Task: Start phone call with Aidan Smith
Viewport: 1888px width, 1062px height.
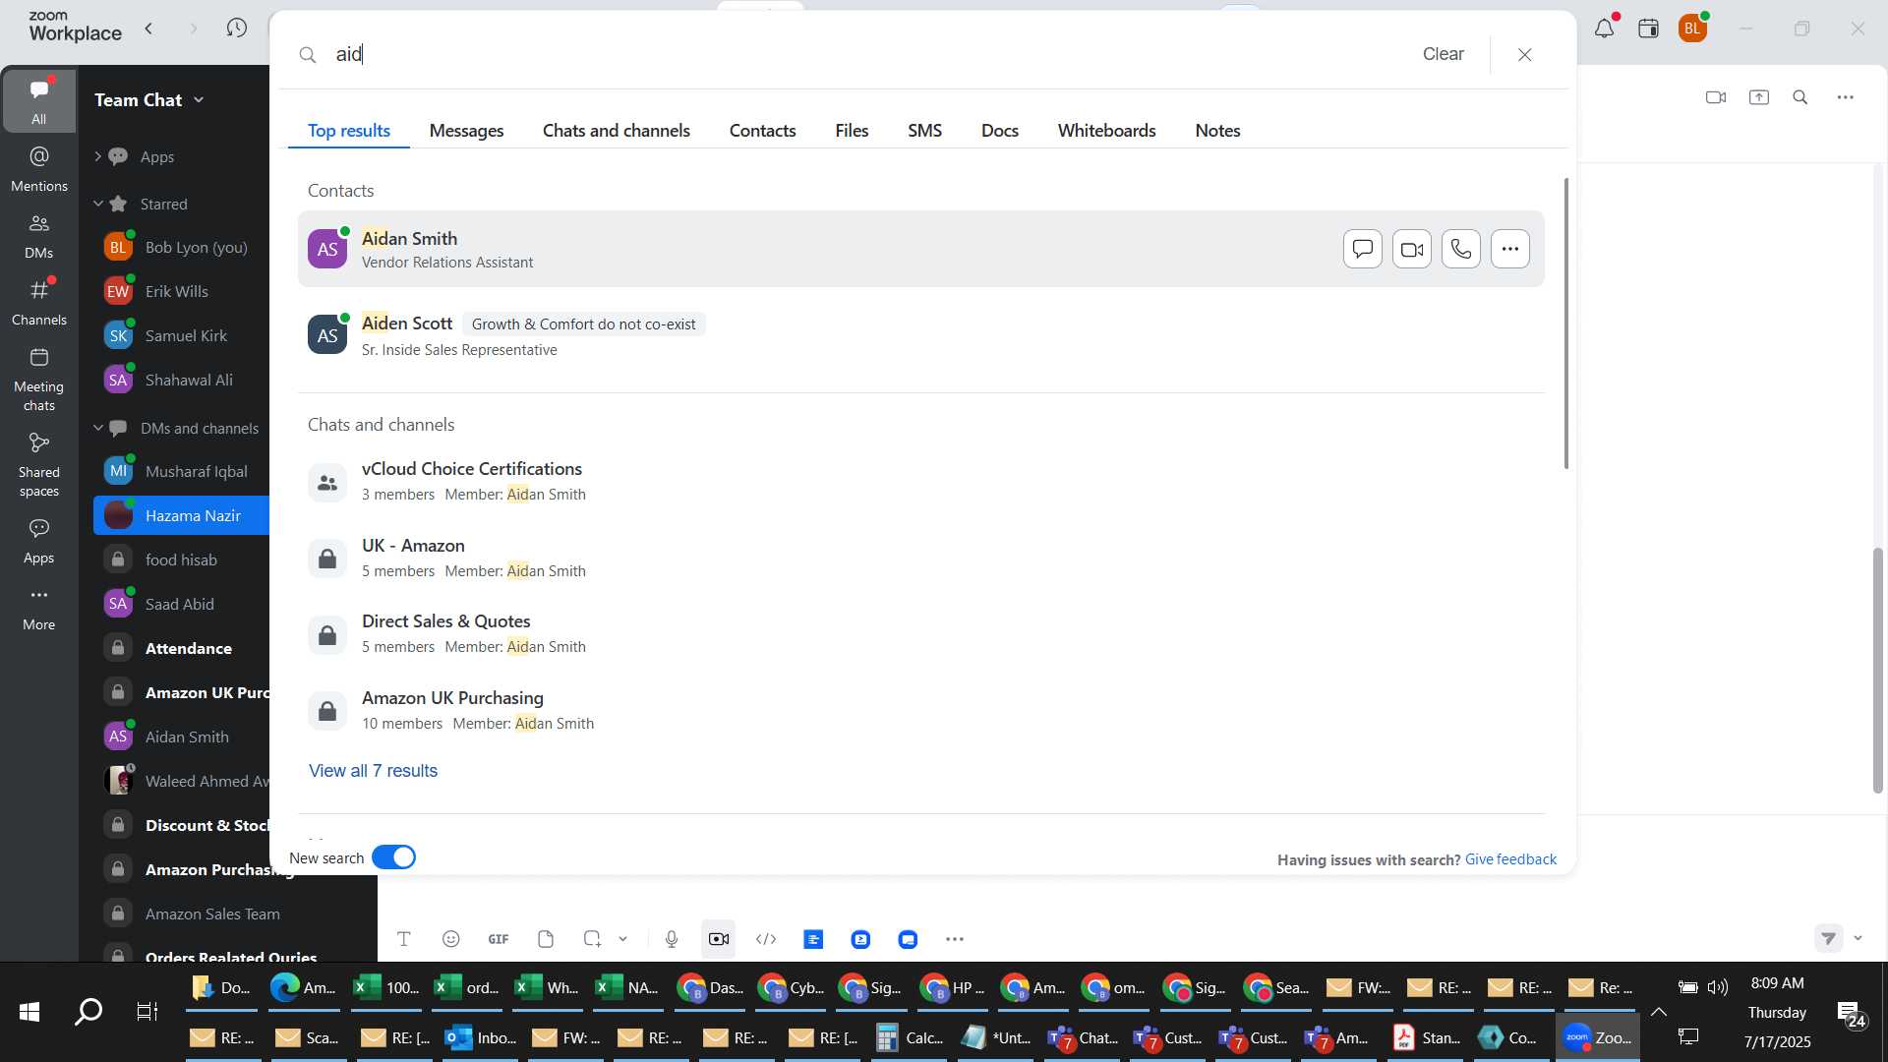Action: (x=1460, y=249)
